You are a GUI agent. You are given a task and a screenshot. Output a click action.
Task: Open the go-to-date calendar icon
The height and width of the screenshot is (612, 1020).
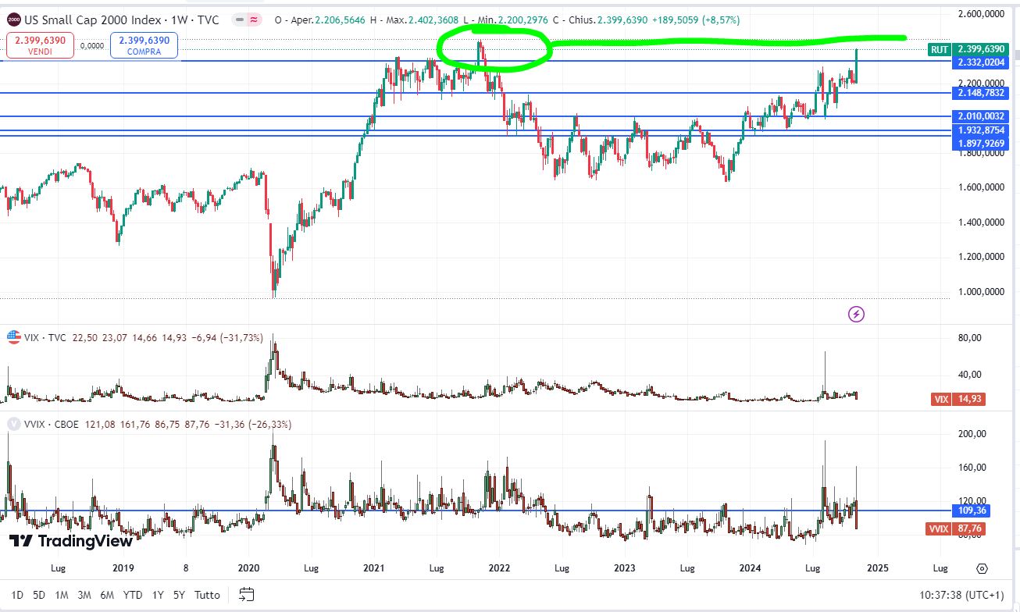248,594
